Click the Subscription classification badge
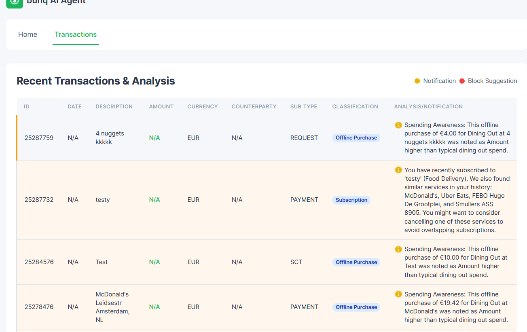 [351, 200]
